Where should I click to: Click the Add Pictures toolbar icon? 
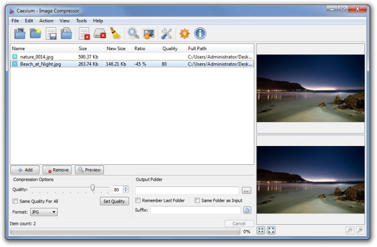(x=20, y=34)
